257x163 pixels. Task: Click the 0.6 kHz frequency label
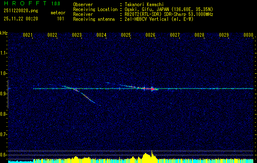tap(4, 155)
